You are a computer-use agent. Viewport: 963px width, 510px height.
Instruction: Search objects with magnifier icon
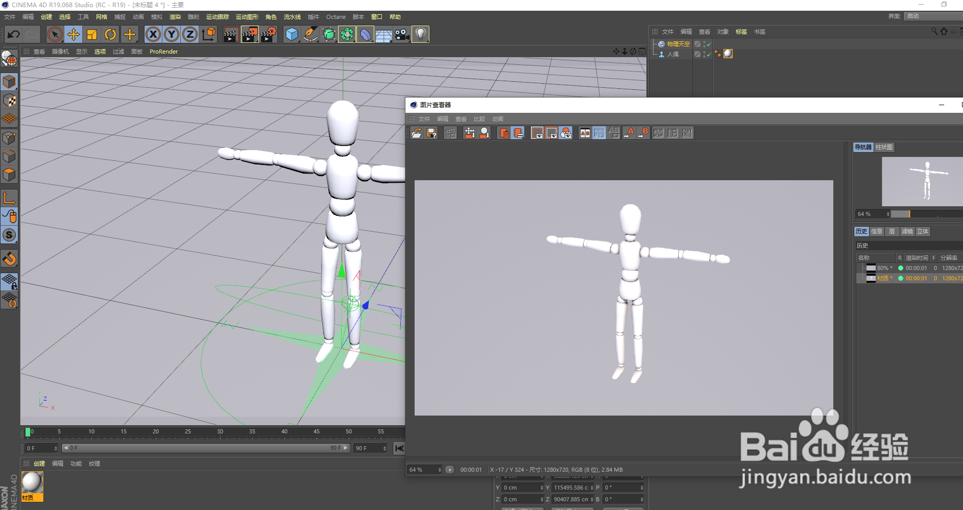[x=934, y=32]
